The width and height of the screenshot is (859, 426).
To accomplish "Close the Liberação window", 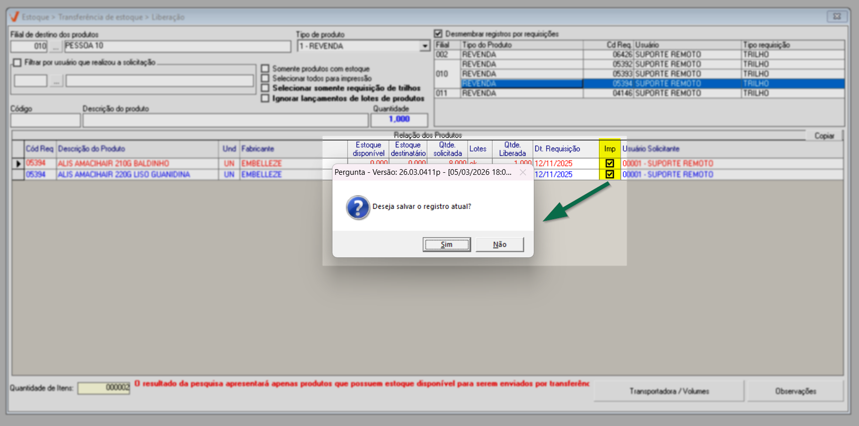I will [837, 17].
